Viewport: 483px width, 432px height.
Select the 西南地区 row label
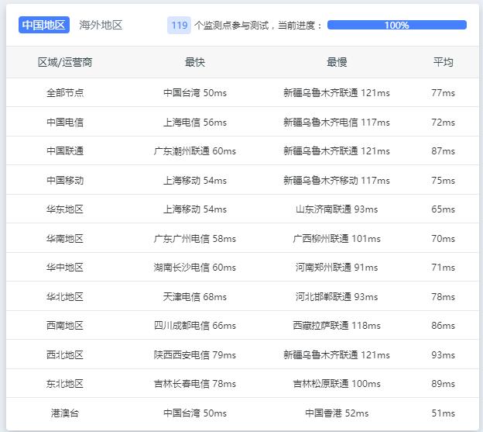[x=65, y=326]
